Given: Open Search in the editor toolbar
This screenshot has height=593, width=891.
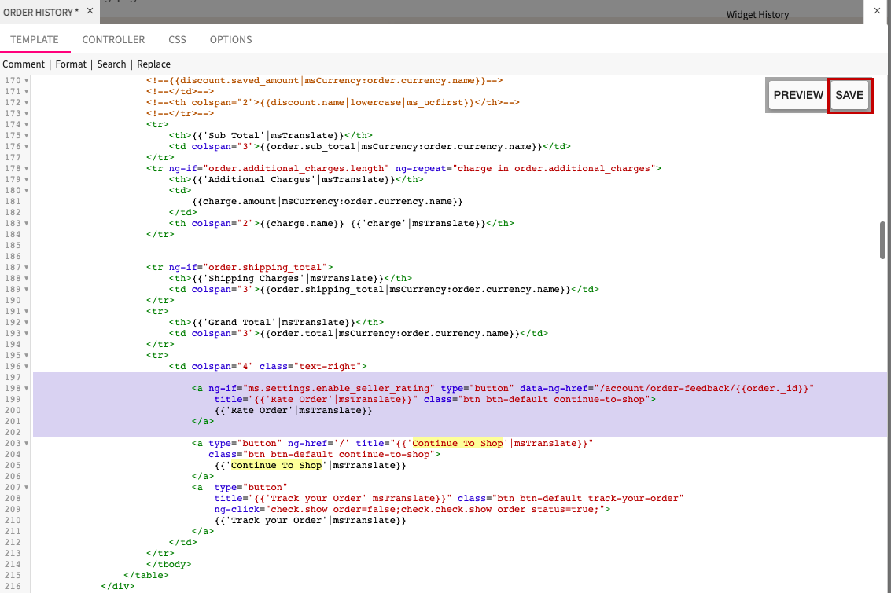Looking at the screenshot, I should click(x=112, y=64).
